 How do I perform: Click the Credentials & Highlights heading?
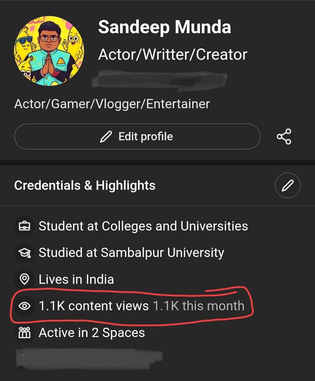click(x=85, y=185)
